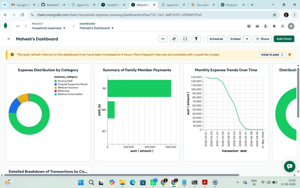
Task: Open the dashboard more options button
Action: (x=163, y=39)
